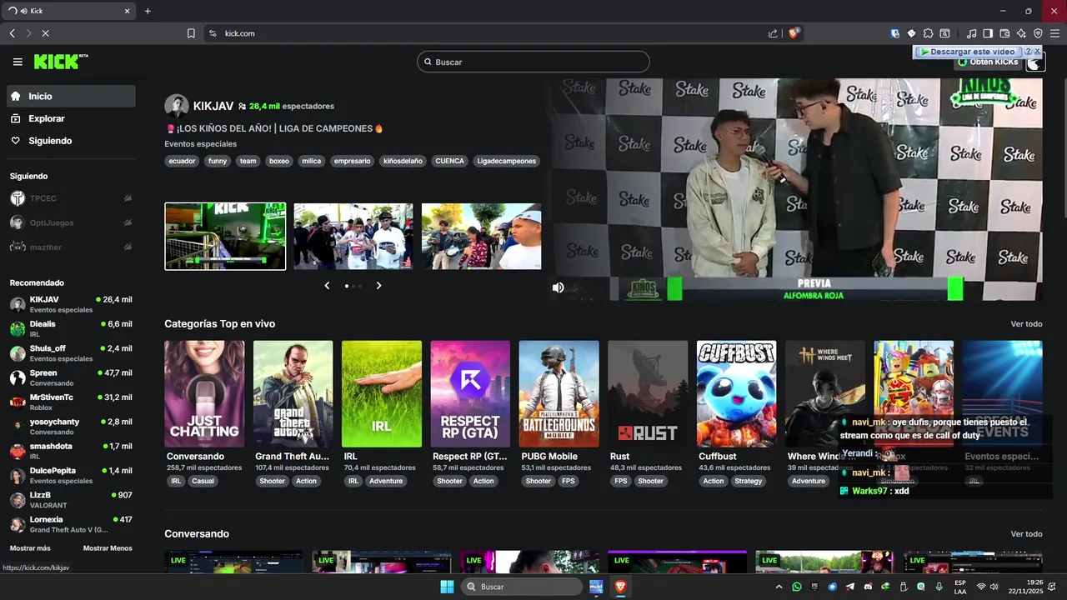Select the boxeo tag
This screenshot has height=600, width=1067.
click(x=278, y=161)
